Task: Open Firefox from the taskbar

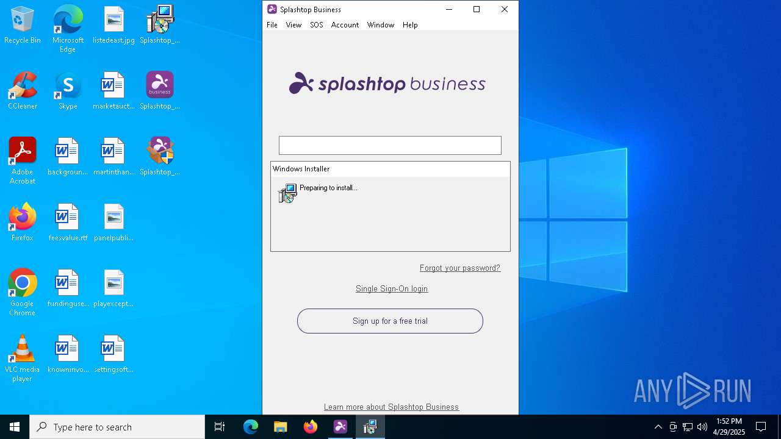Action: (311, 427)
